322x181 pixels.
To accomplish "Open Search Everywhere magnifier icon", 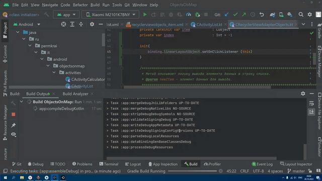I will (301, 15).
